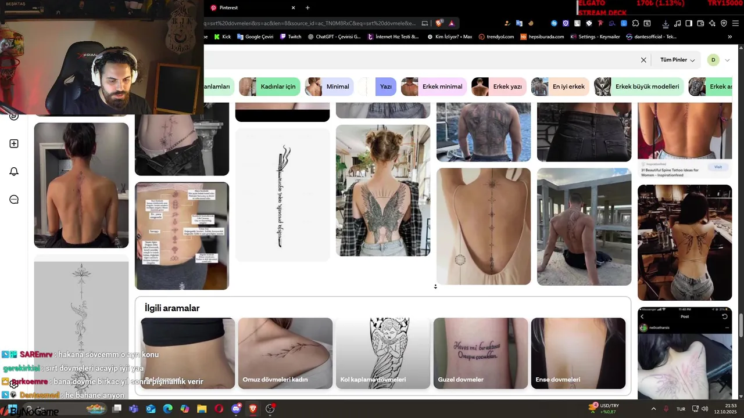744x418 pixels.
Task: Switch to the Pinterest browser tab
Action: click(253, 8)
